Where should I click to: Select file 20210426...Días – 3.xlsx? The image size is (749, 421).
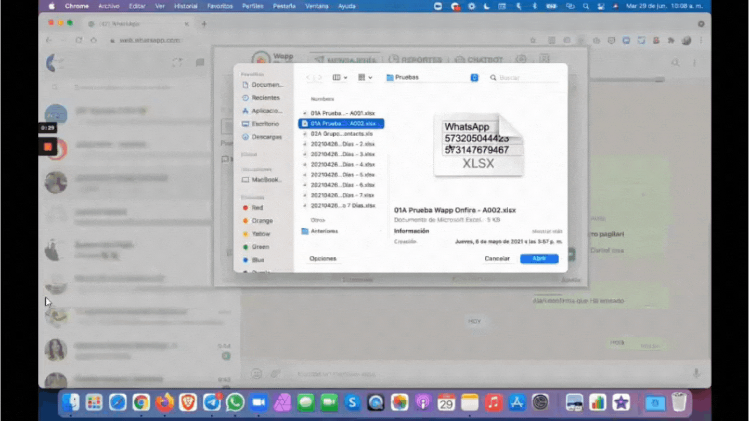coord(341,154)
